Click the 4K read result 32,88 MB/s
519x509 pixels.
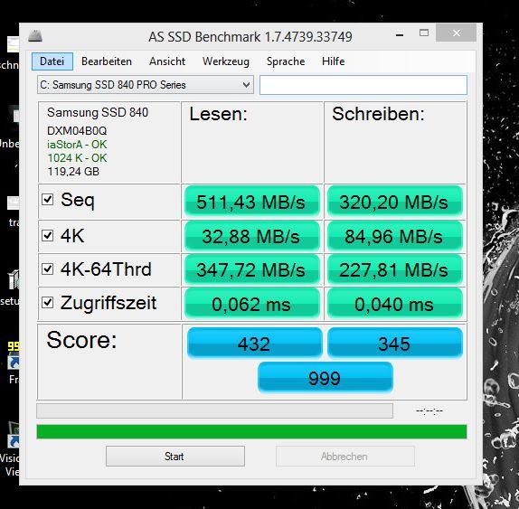(x=252, y=236)
